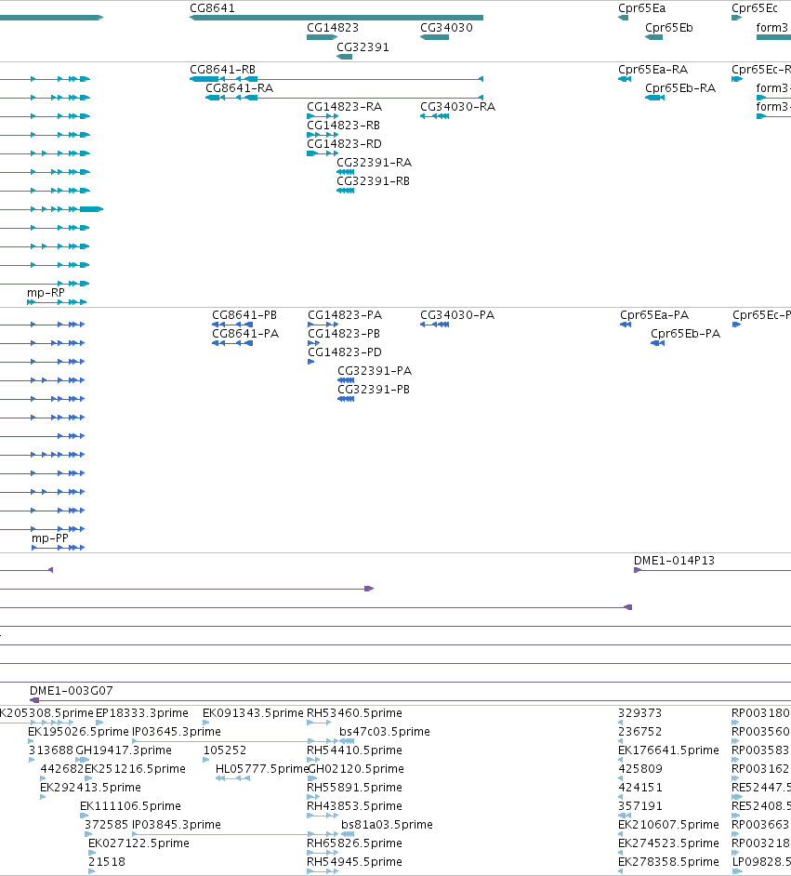Select BAC clone DME1-014P13
791x876 pixels.
(674, 561)
